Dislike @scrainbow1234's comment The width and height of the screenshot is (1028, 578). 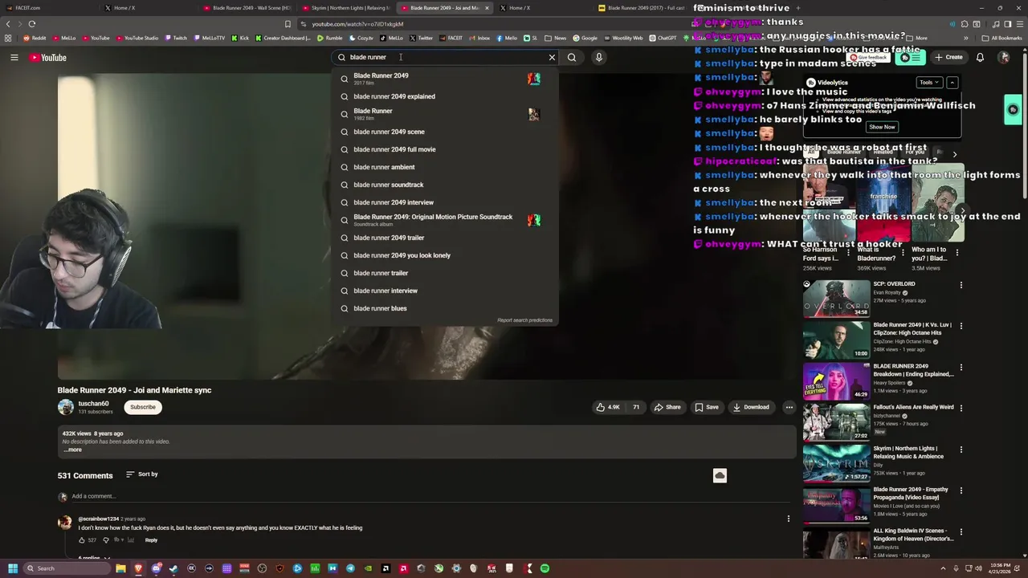pos(105,540)
